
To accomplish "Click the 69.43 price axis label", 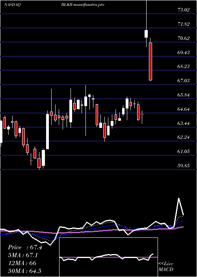I will 184,52.
